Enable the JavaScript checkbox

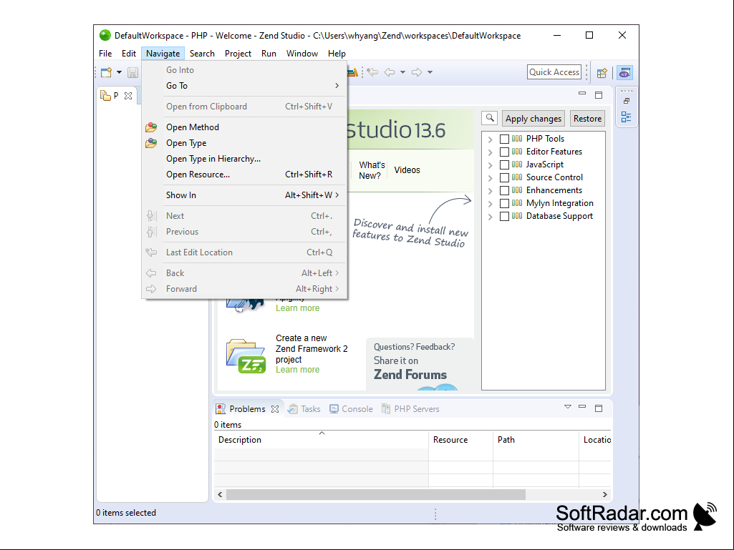(x=504, y=164)
